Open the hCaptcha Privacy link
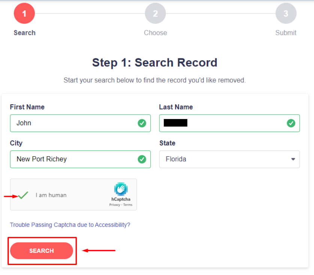This screenshot has width=314, height=275. coord(114,205)
